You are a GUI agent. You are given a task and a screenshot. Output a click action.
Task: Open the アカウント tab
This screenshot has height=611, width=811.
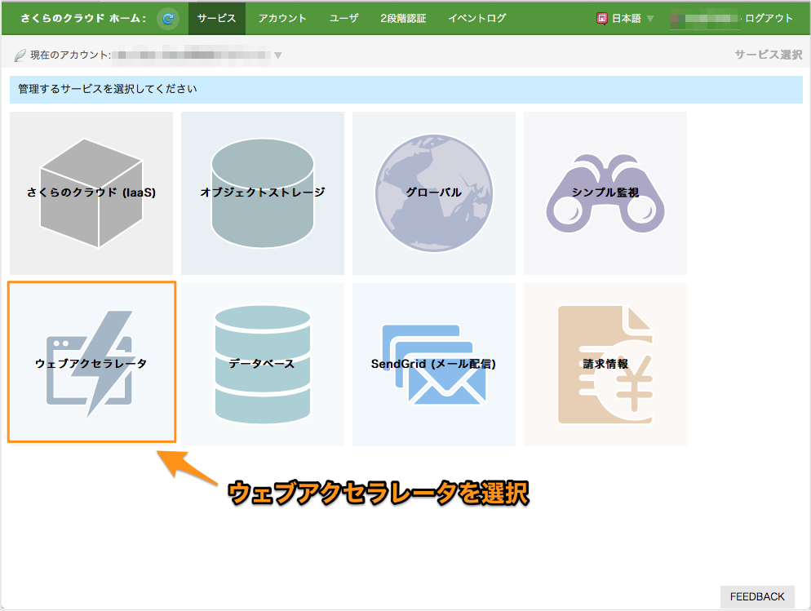(x=282, y=19)
